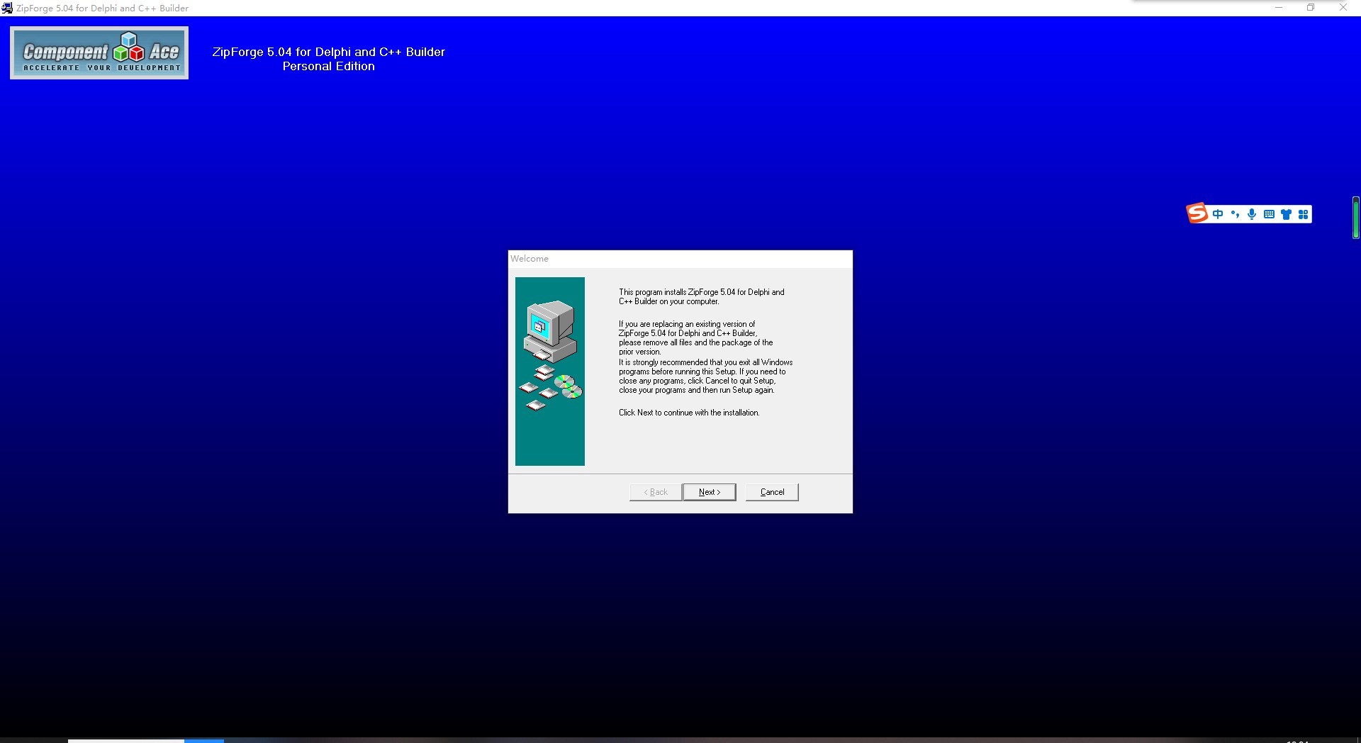Close the ZipForge installer window
Image resolution: width=1361 pixels, height=743 pixels.
pos(1343,8)
